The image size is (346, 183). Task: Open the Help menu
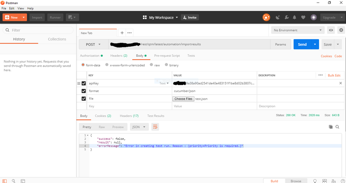(30, 8)
